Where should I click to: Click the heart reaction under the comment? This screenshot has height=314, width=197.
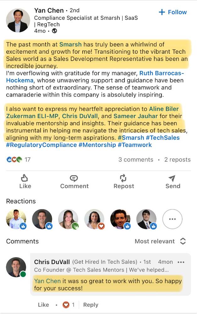click(x=66, y=305)
